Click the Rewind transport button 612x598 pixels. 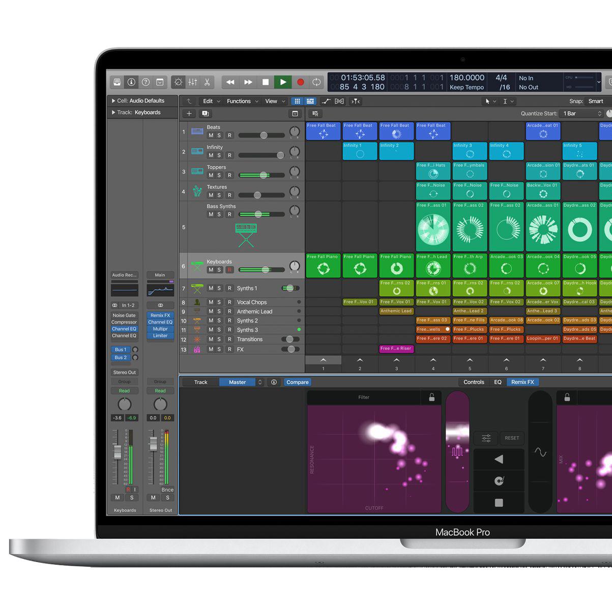[x=230, y=82]
